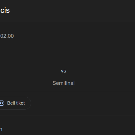
Task: Click the vs match separator text
Action: (63, 71)
